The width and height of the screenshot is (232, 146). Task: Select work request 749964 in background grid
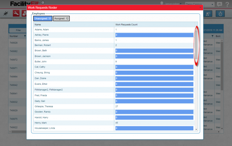[14, 77]
